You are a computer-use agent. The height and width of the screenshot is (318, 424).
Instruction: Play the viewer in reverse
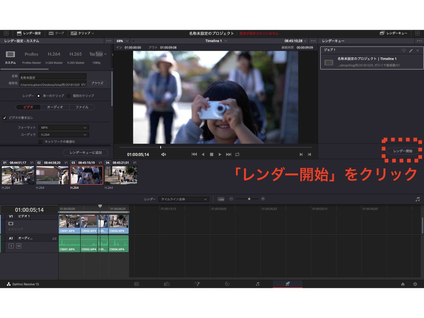[x=203, y=154]
